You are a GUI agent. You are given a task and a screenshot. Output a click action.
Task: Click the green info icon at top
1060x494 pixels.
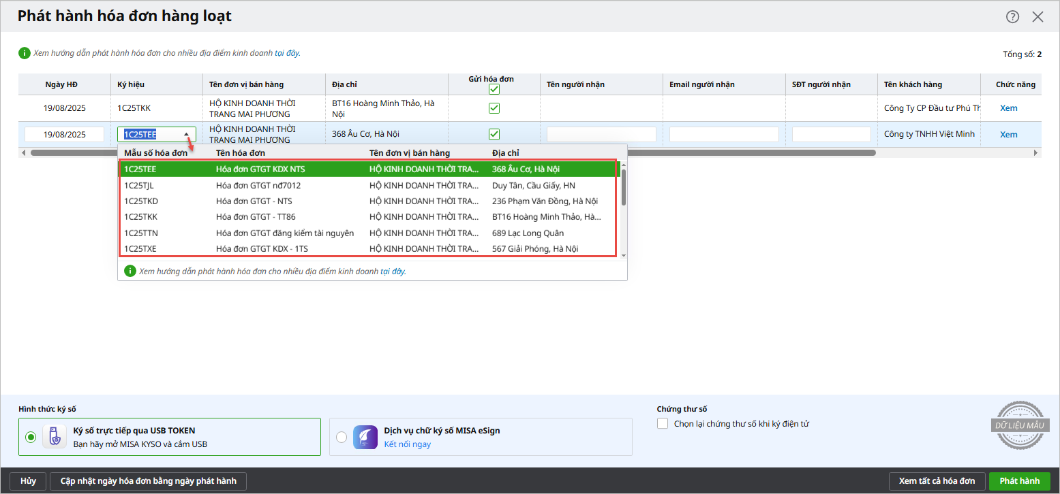pyautogui.click(x=25, y=53)
